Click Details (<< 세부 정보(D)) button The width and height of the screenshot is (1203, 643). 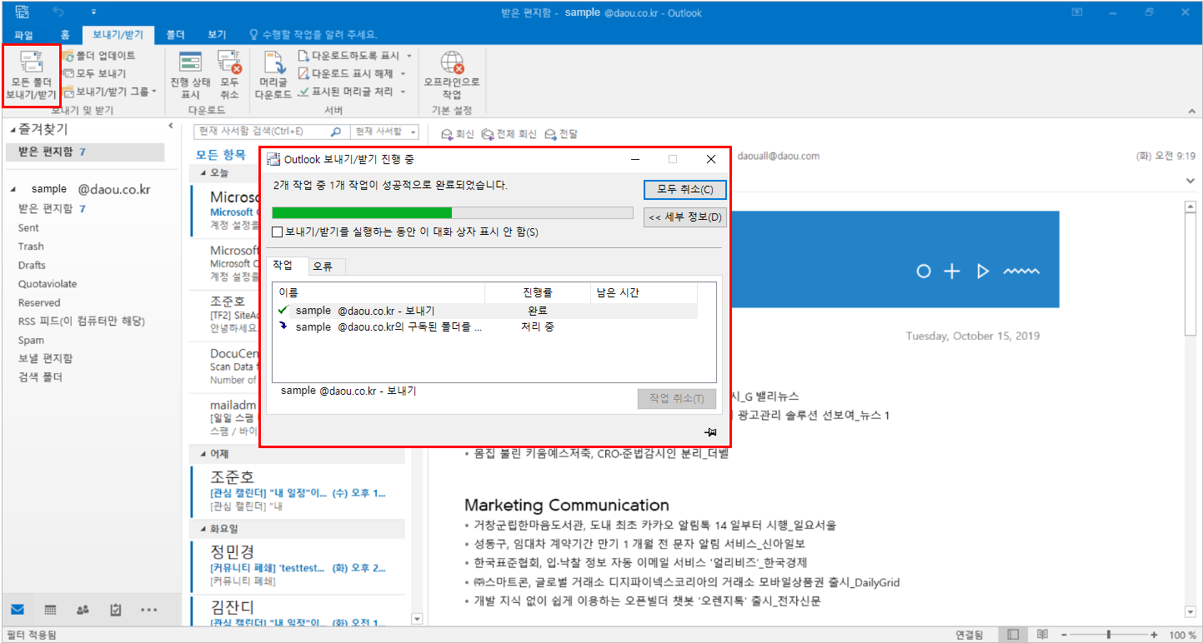tap(685, 217)
